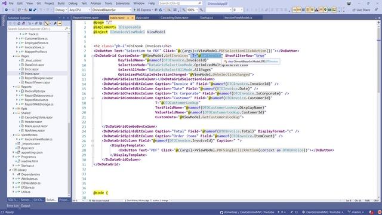Select ReportDesigner.razor in Solution Explorer
This screenshot has height=215, width=382.
pyautogui.click(x=39, y=78)
